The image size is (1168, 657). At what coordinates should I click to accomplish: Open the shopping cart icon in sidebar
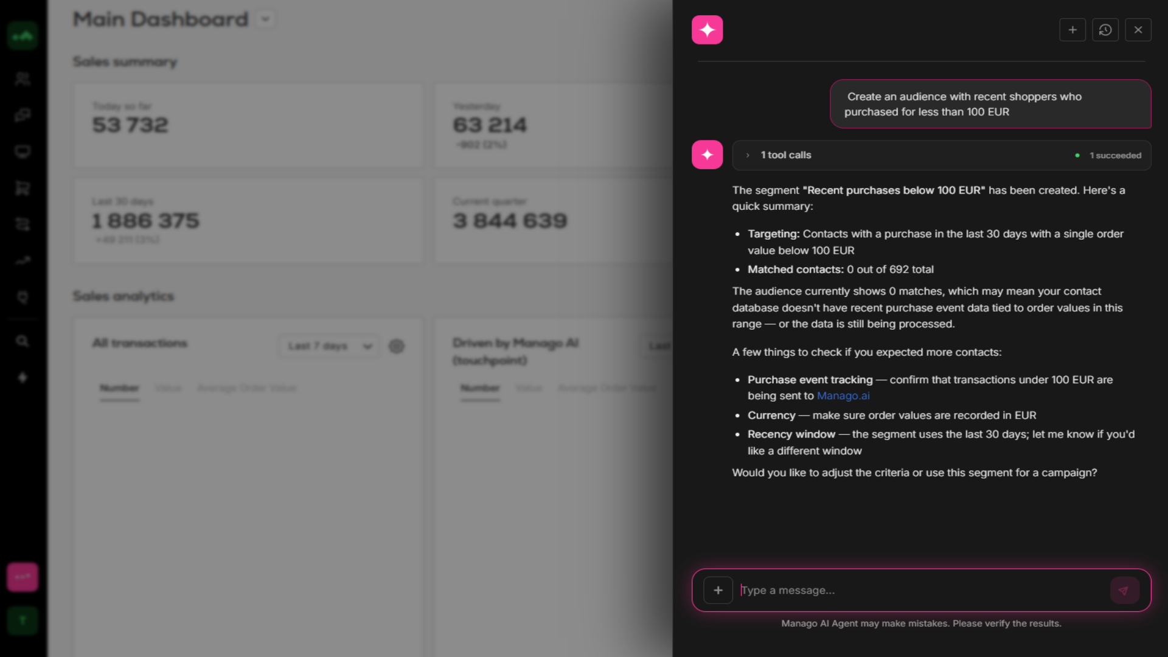pos(23,188)
